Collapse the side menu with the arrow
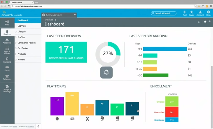This screenshot has width=213, height=129. [x=38, y=126]
